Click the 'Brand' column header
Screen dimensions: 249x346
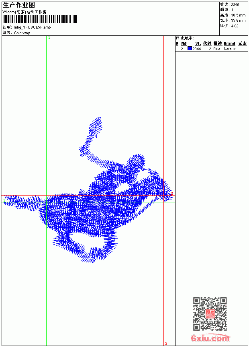point(229,43)
